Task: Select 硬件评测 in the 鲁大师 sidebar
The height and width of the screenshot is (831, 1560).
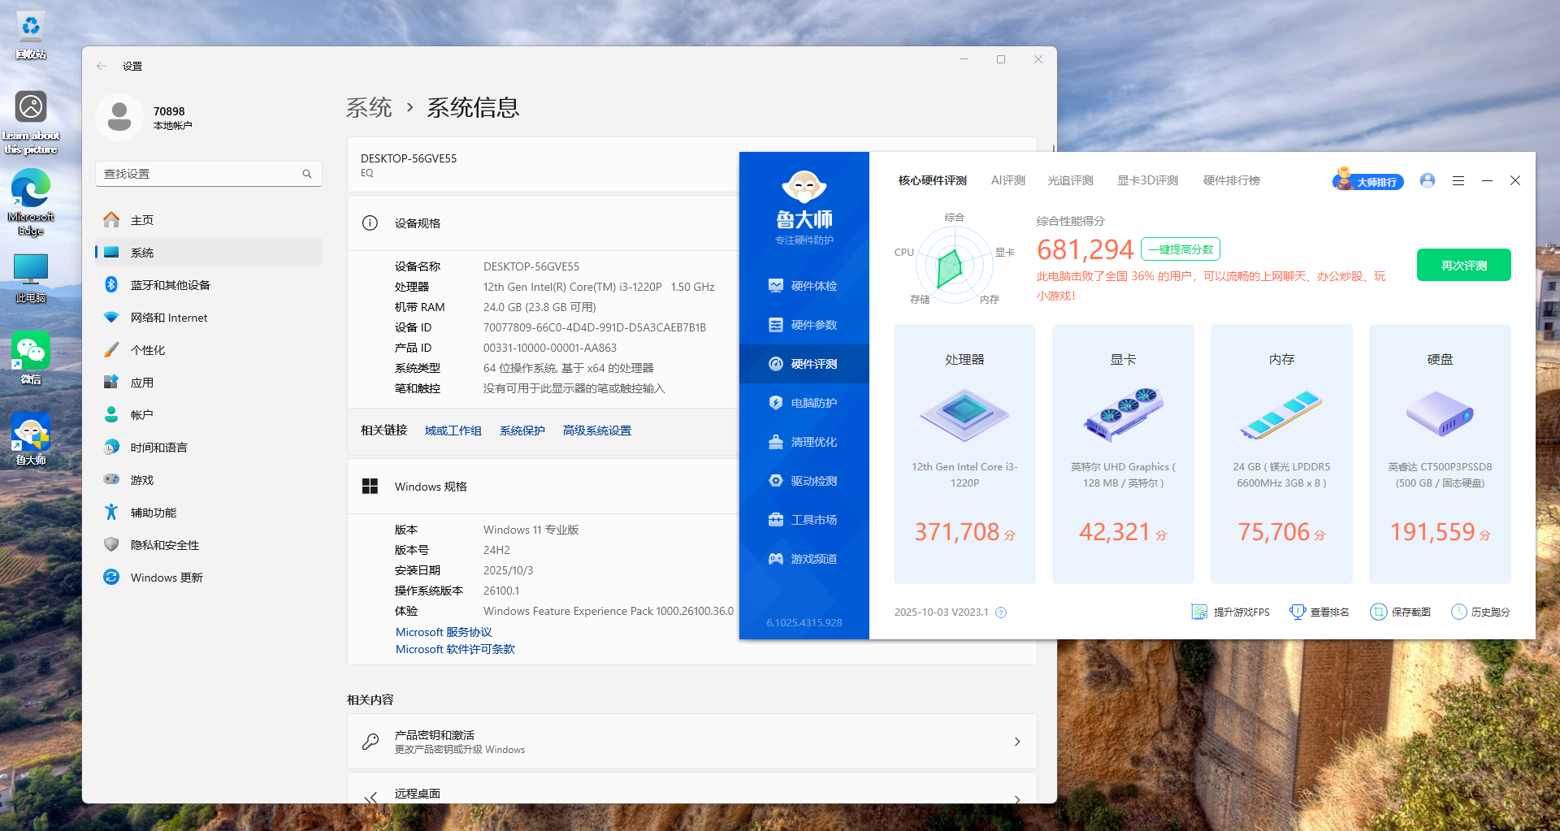Action: [804, 364]
